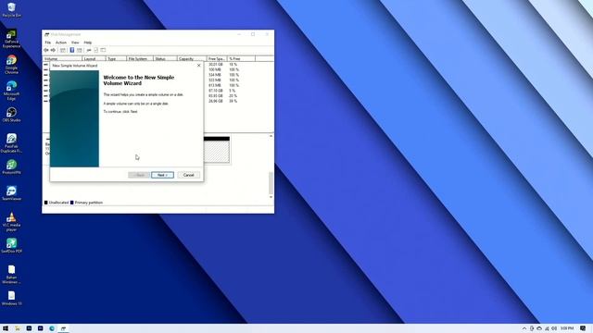This screenshot has height=333, width=593.
Task: Click the blue Help toolbar icon
Action: tap(72, 50)
